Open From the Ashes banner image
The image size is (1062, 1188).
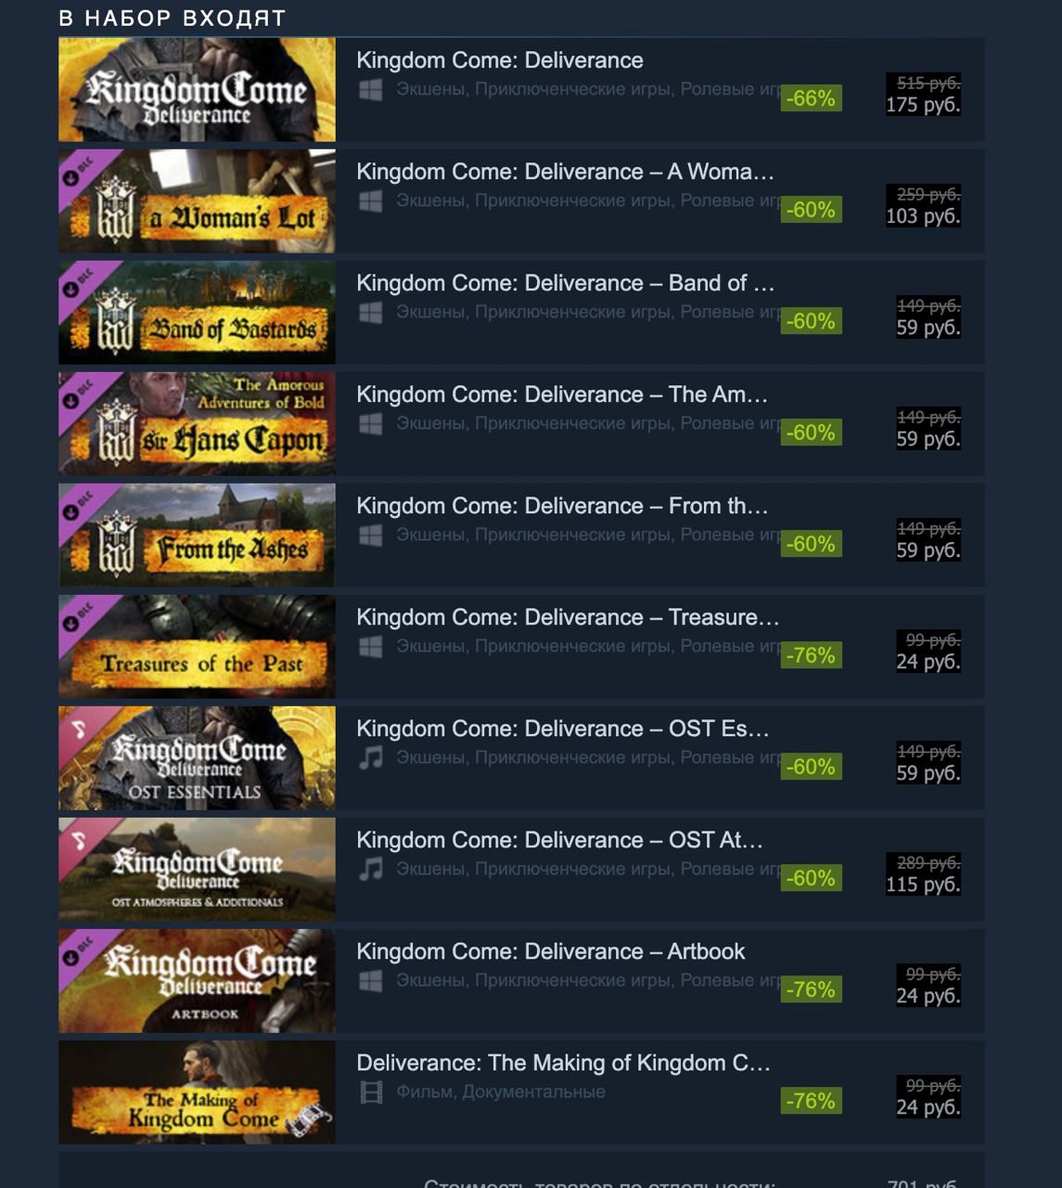197,536
